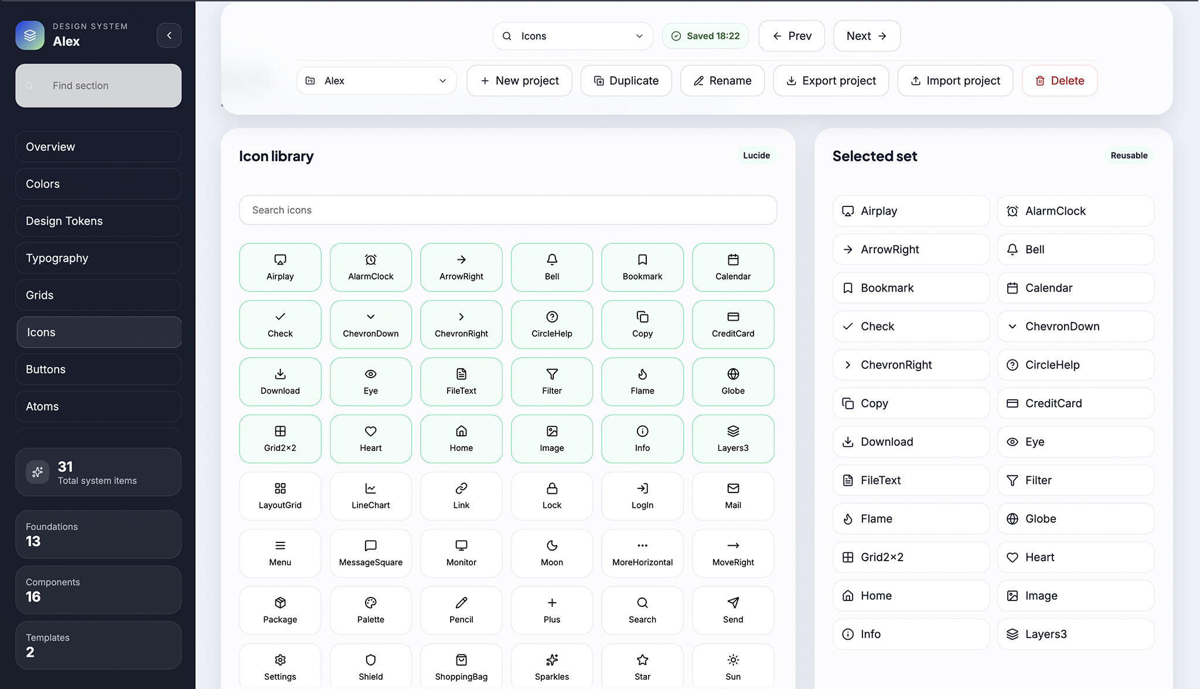The width and height of the screenshot is (1200, 689).
Task: Select the Sparkles icon tile
Action: pyautogui.click(x=551, y=667)
